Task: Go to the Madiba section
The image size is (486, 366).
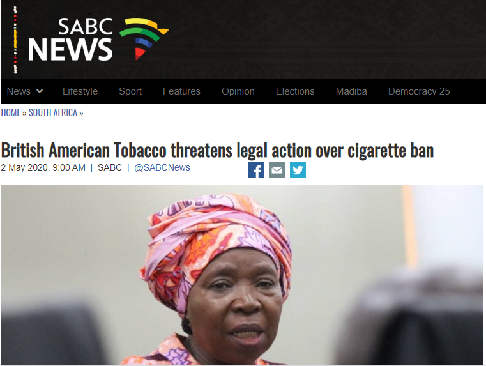Action: [x=351, y=91]
